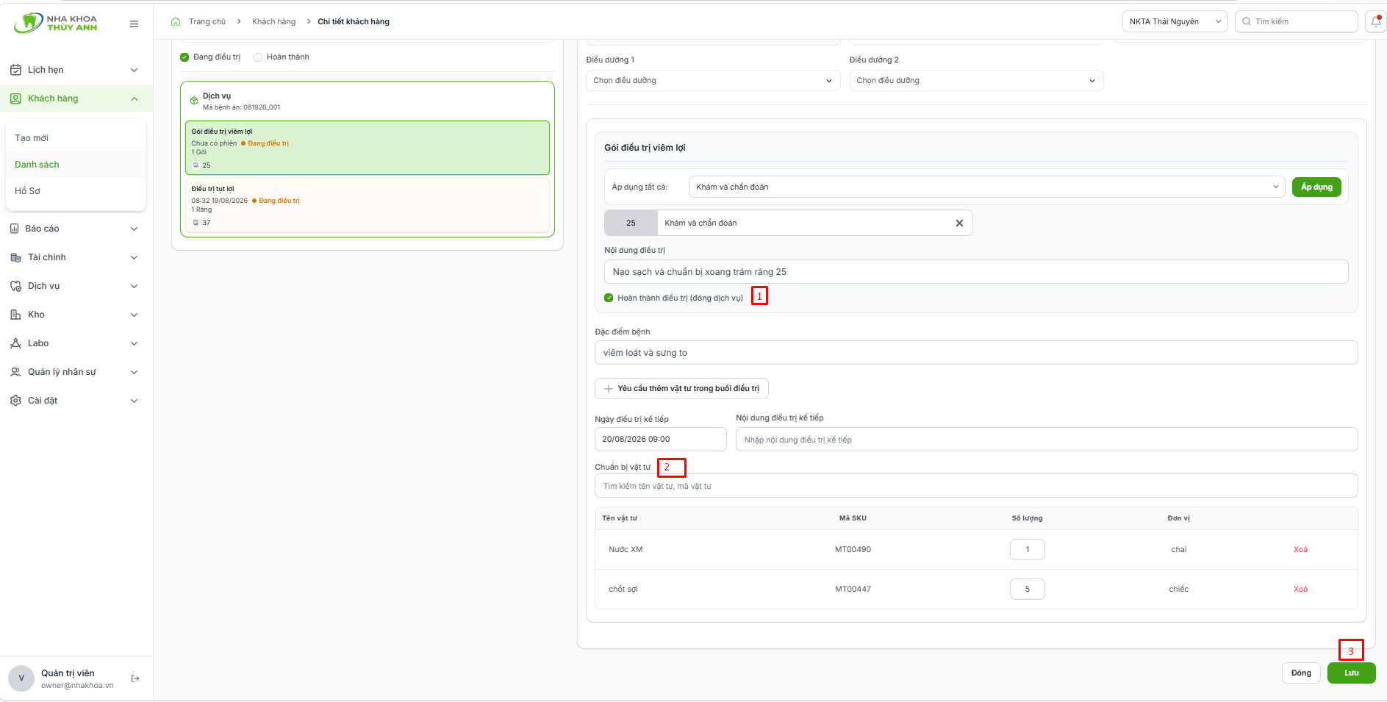This screenshot has height=702, width=1387.
Task: Toggle the Đang điều trị filter checkbox
Action: tap(184, 57)
